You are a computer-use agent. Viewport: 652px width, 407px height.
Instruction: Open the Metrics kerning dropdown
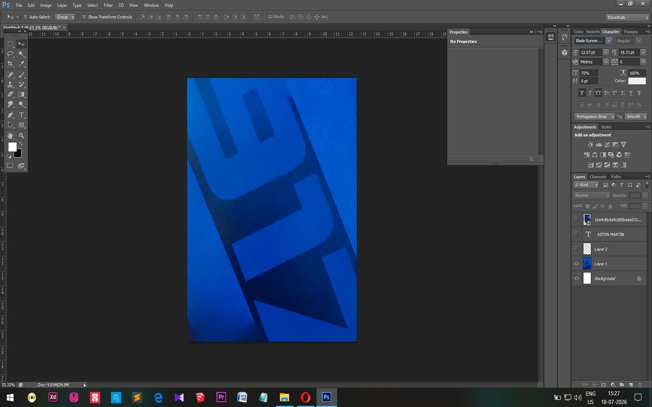tap(606, 62)
